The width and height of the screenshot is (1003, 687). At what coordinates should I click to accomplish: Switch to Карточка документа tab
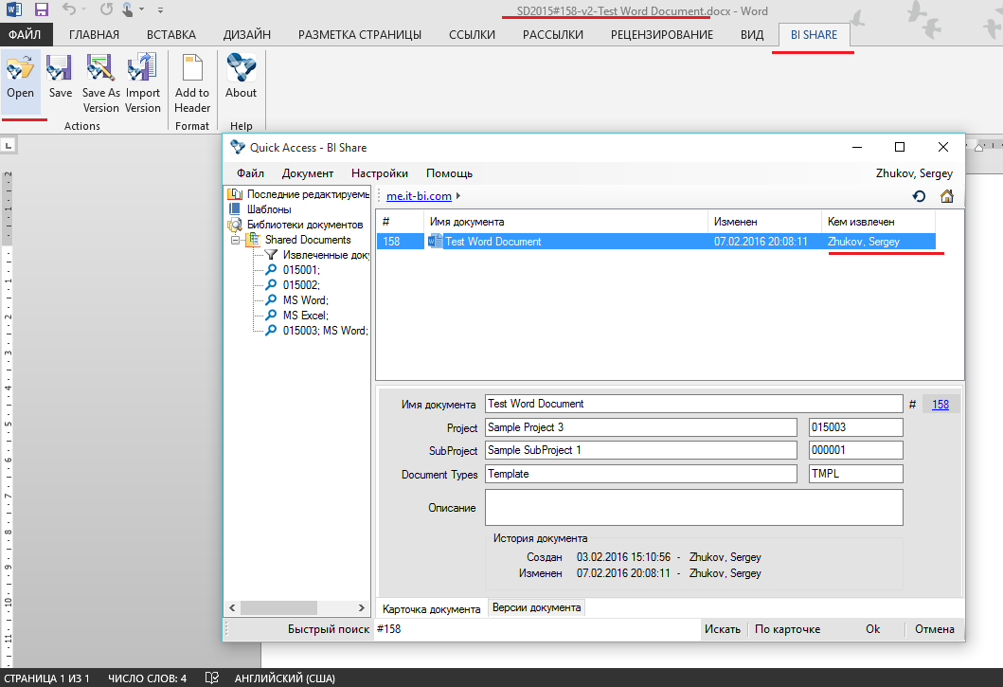[x=431, y=609]
